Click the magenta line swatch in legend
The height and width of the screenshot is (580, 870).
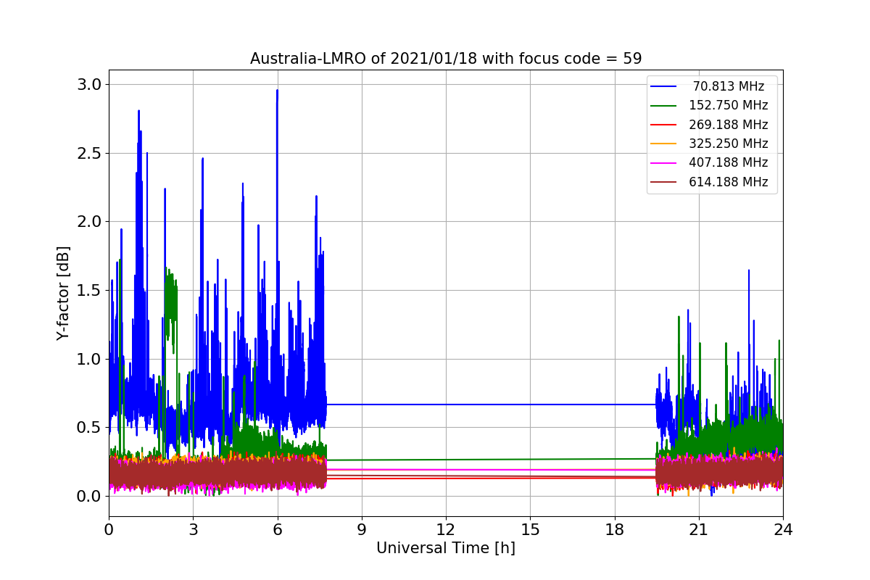[x=663, y=163]
